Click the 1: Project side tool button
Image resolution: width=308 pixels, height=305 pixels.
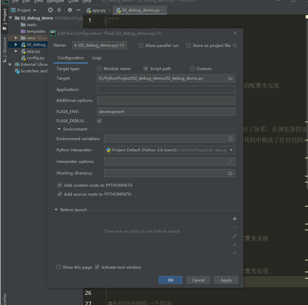pos(4,19)
